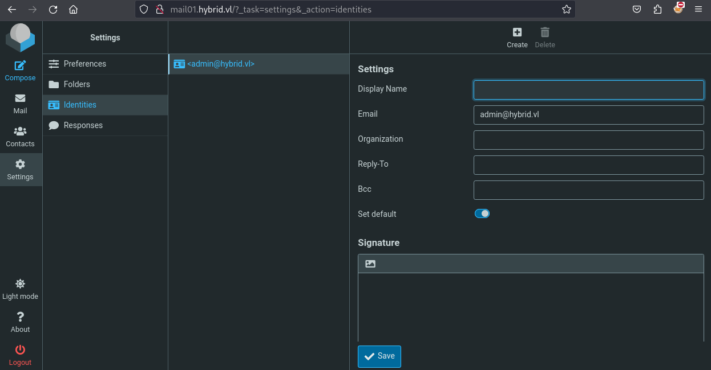Create a new identity

pos(517,38)
